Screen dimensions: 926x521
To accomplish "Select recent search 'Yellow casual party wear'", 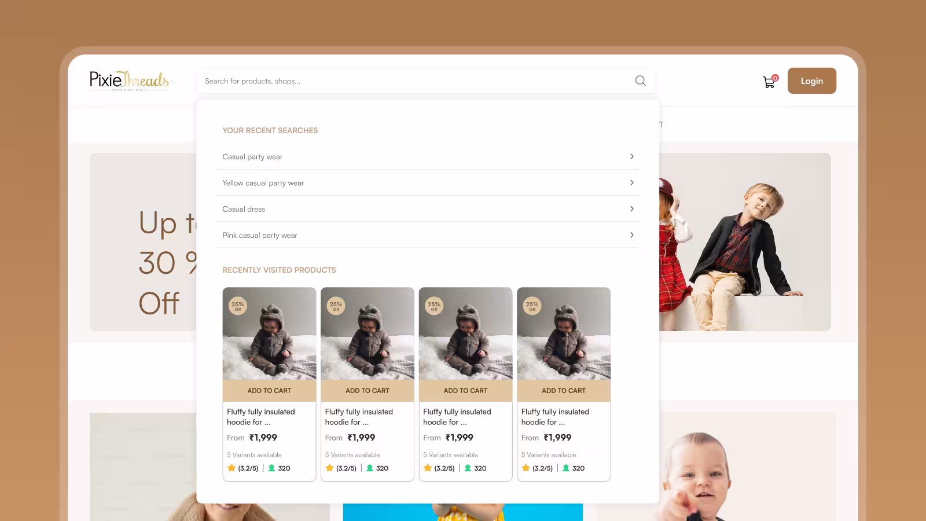I will [427, 183].
